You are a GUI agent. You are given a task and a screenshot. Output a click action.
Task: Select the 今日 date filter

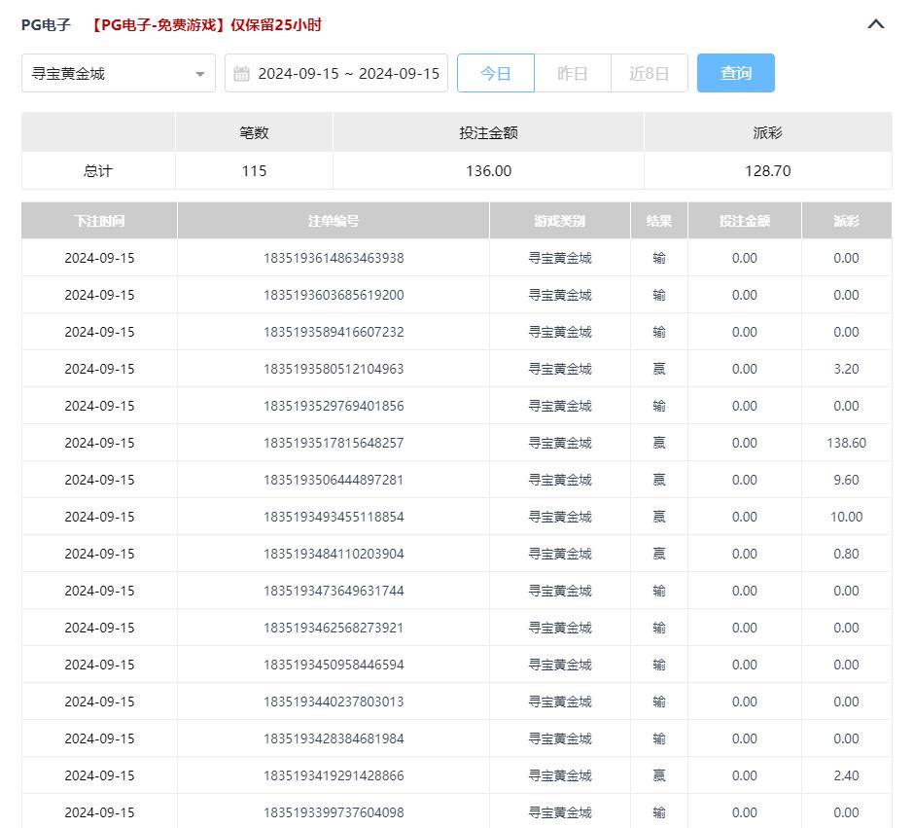point(495,73)
